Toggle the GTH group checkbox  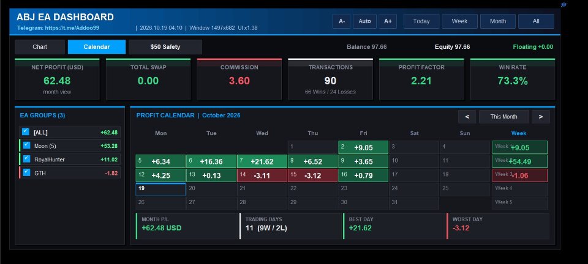point(26,172)
